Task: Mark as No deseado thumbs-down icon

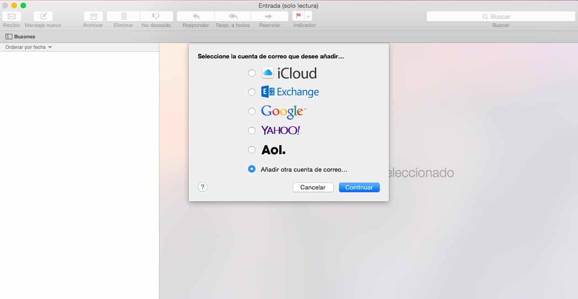Action: (x=156, y=16)
